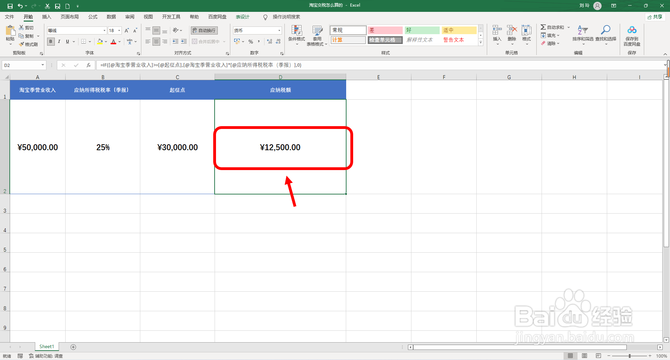Open the font size dropdown
Image resolution: width=670 pixels, height=360 pixels.
(x=119, y=31)
